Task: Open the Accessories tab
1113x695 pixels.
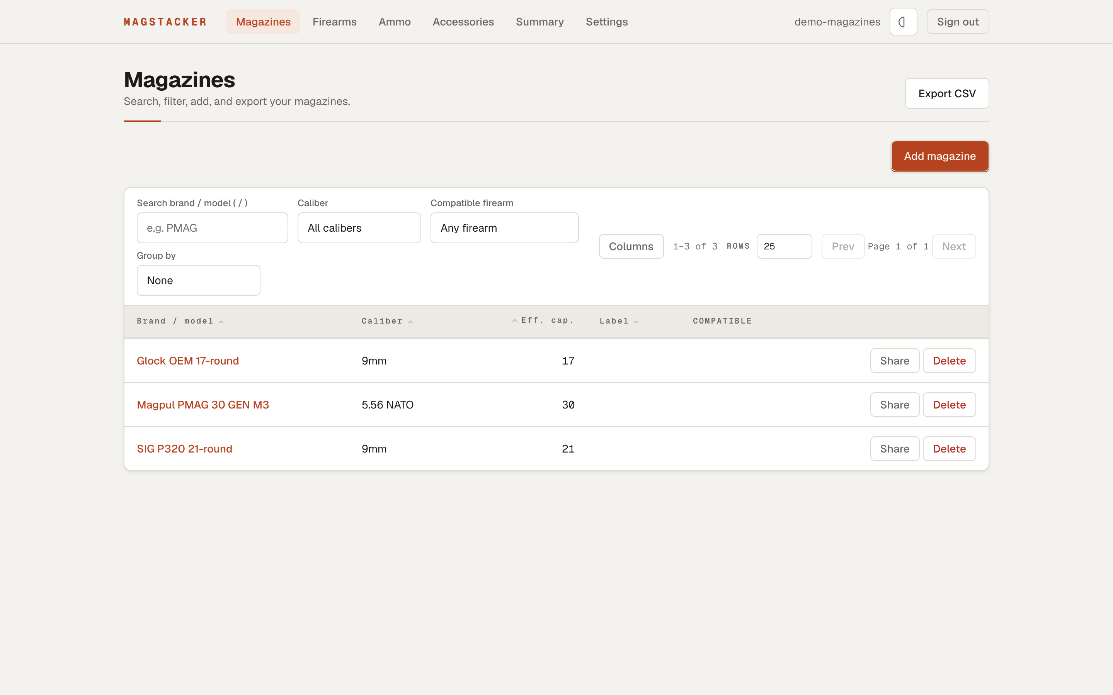Action: (x=463, y=22)
